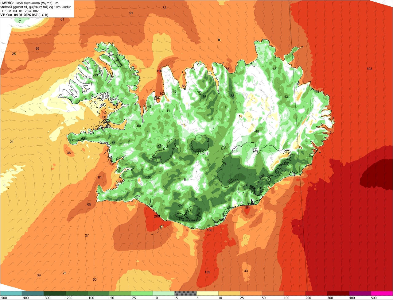Click the '-76' value in north Iceland

coord(204,97)
